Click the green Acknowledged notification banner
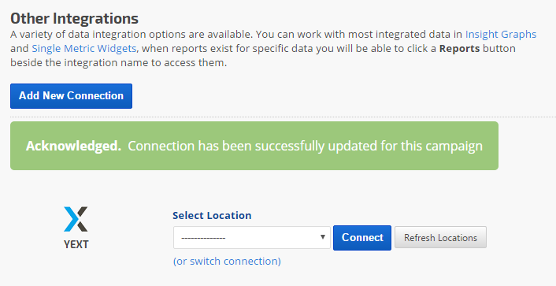The height and width of the screenshot is (286, 556). pyautogui.click(x=254, y=146)
